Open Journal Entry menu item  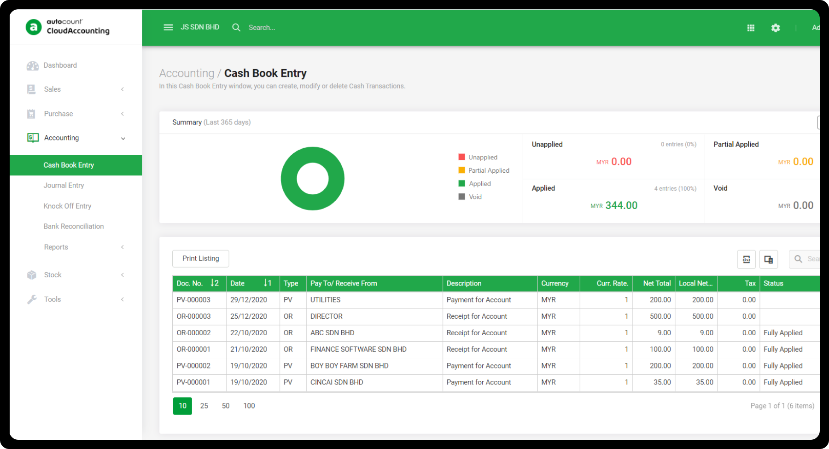pos(64,185)
